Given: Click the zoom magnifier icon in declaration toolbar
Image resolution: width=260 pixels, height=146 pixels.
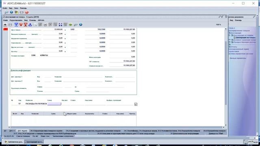Looking at the screenshot, I should click(76, 25).
